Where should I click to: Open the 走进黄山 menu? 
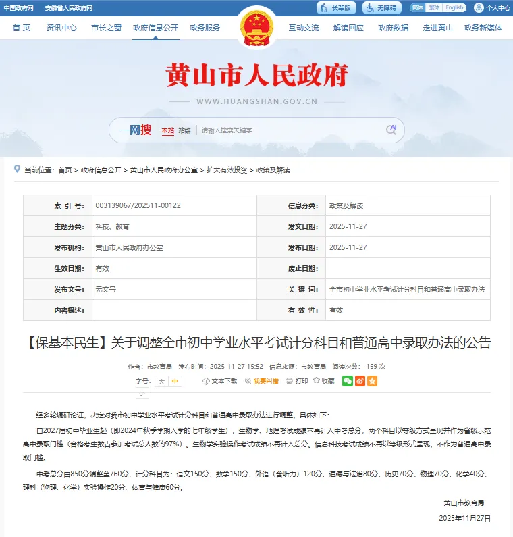437,28
